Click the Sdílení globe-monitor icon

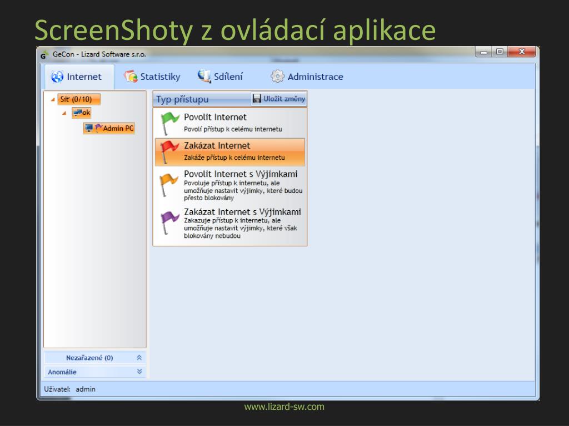click(x=204, y=76)
